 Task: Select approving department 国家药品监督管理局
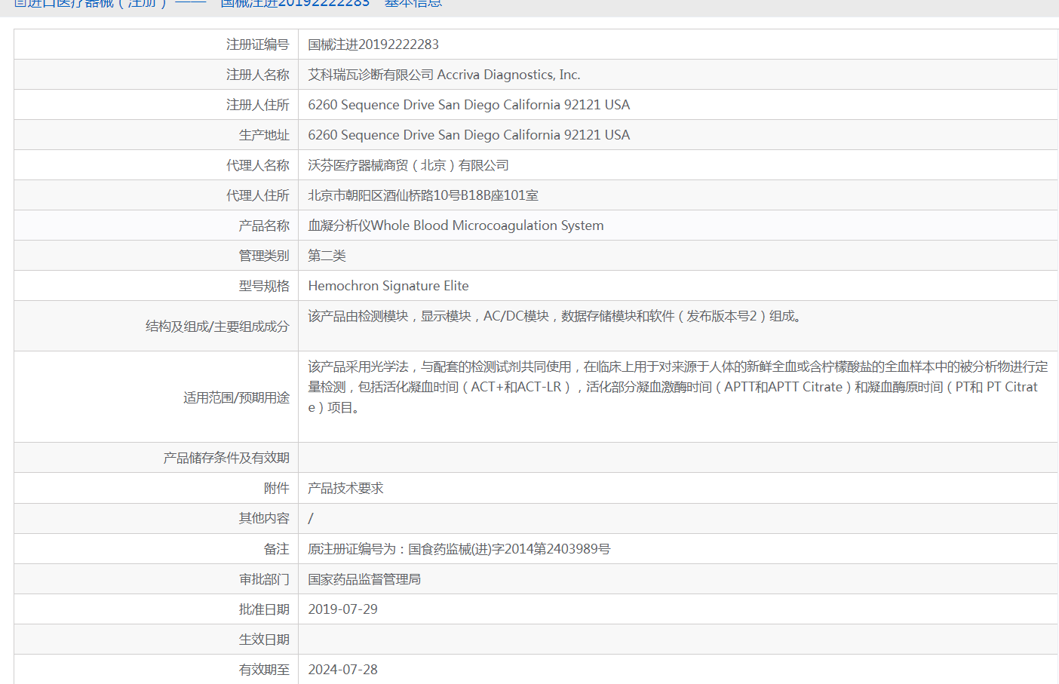pos(364,579)
